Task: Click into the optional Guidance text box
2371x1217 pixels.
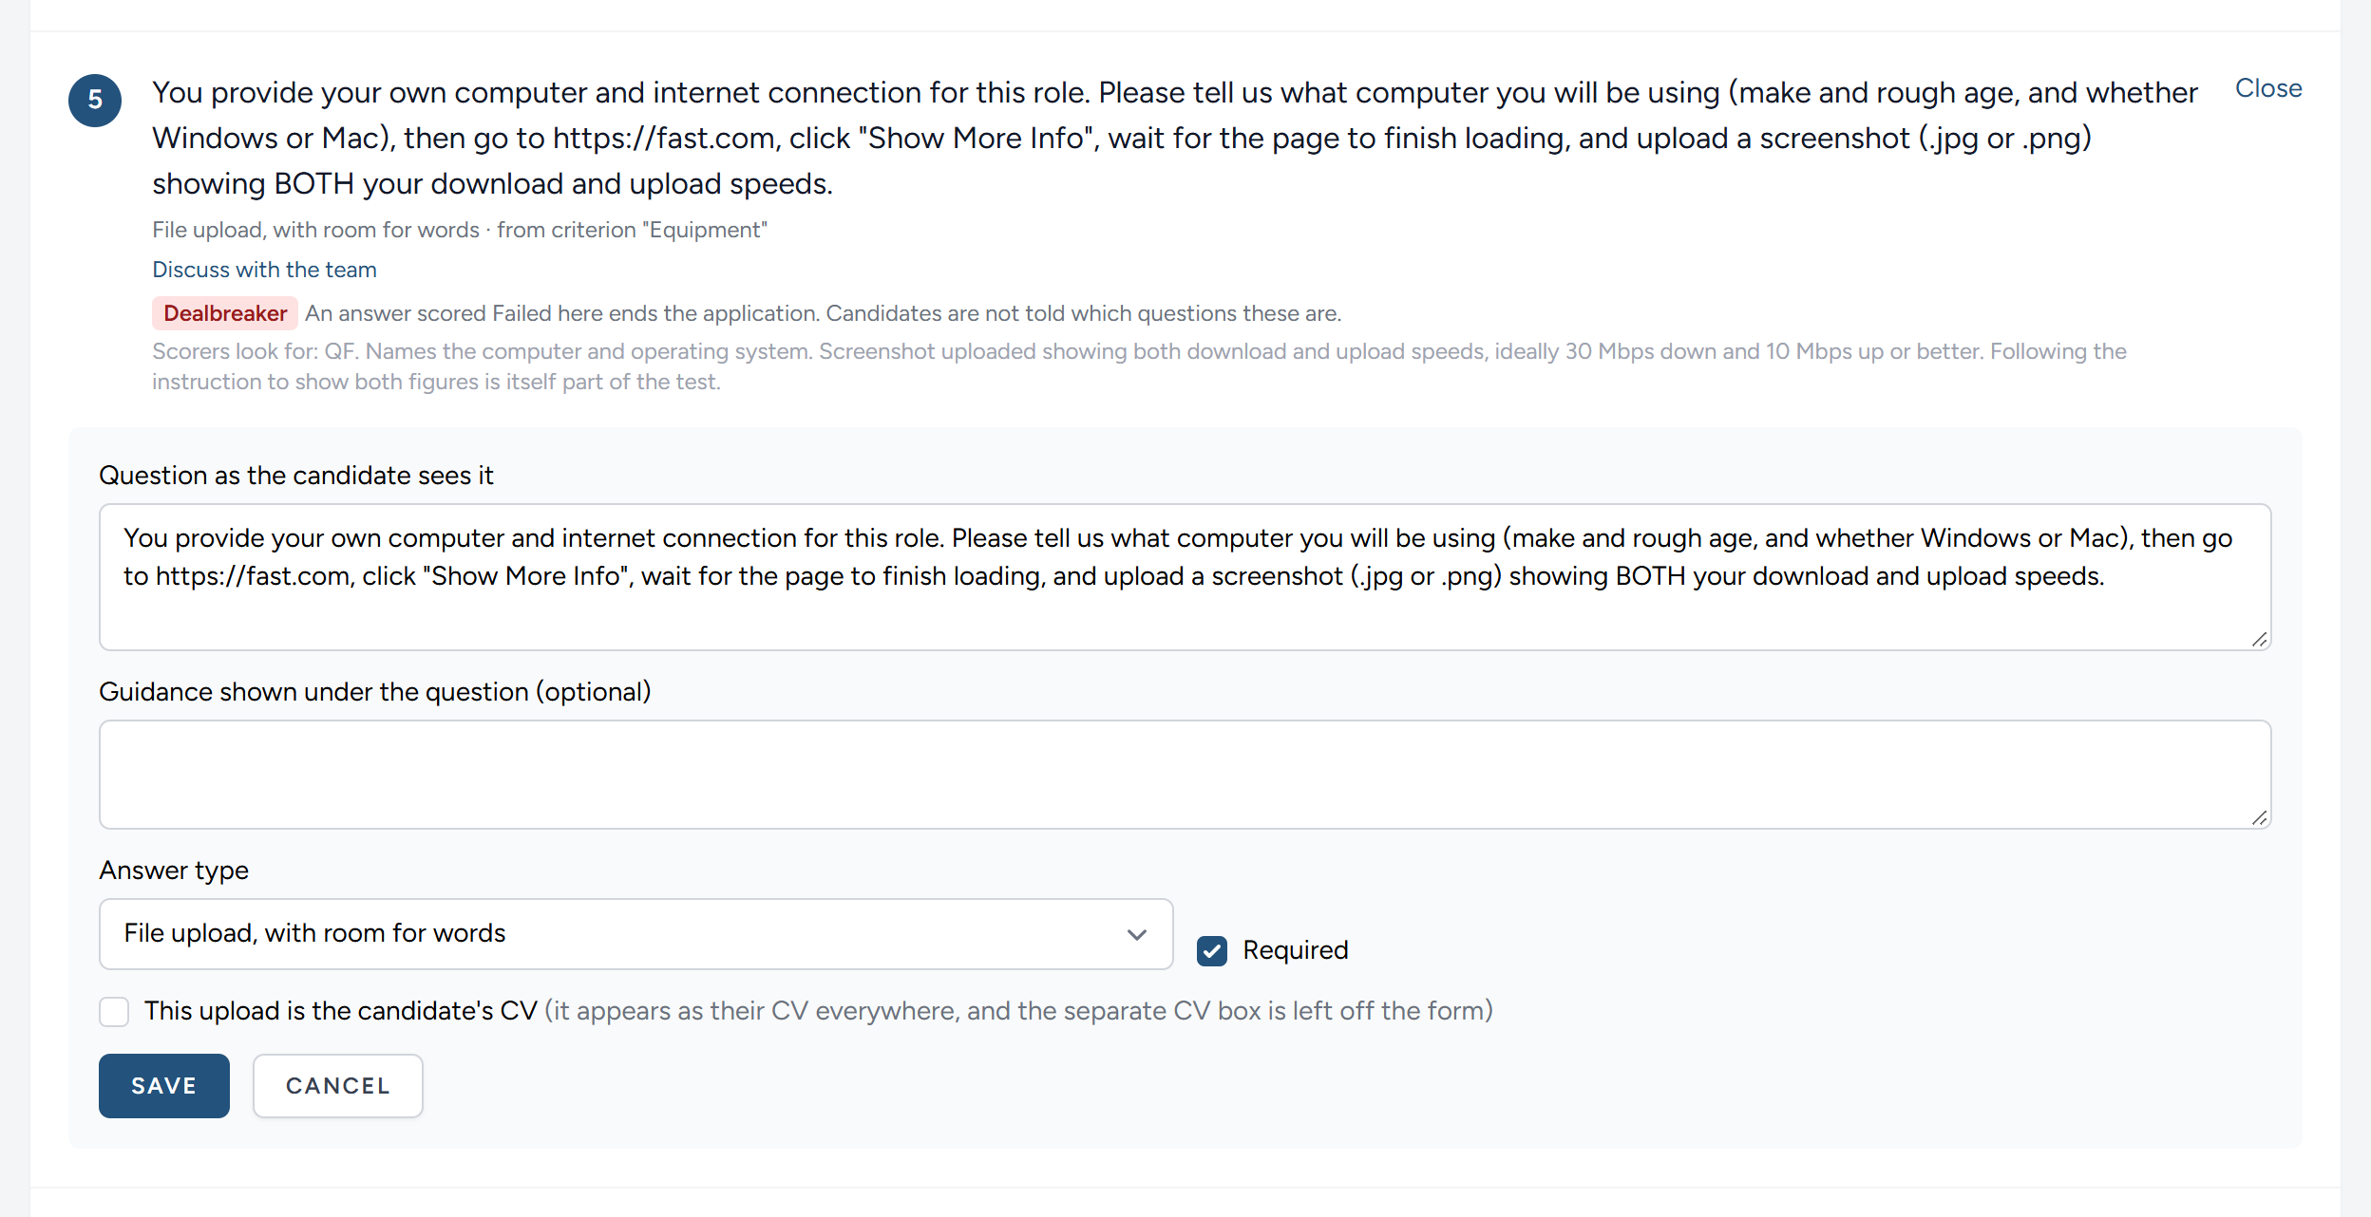Action: tap(1185, 774)
